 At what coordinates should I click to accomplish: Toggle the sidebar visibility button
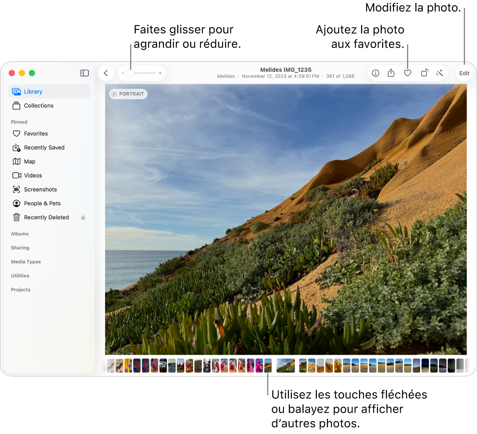tap(85, 73)
